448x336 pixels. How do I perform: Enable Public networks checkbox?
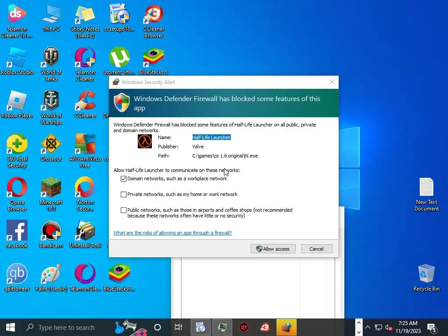pyautogui.click(x=123, y=210)
